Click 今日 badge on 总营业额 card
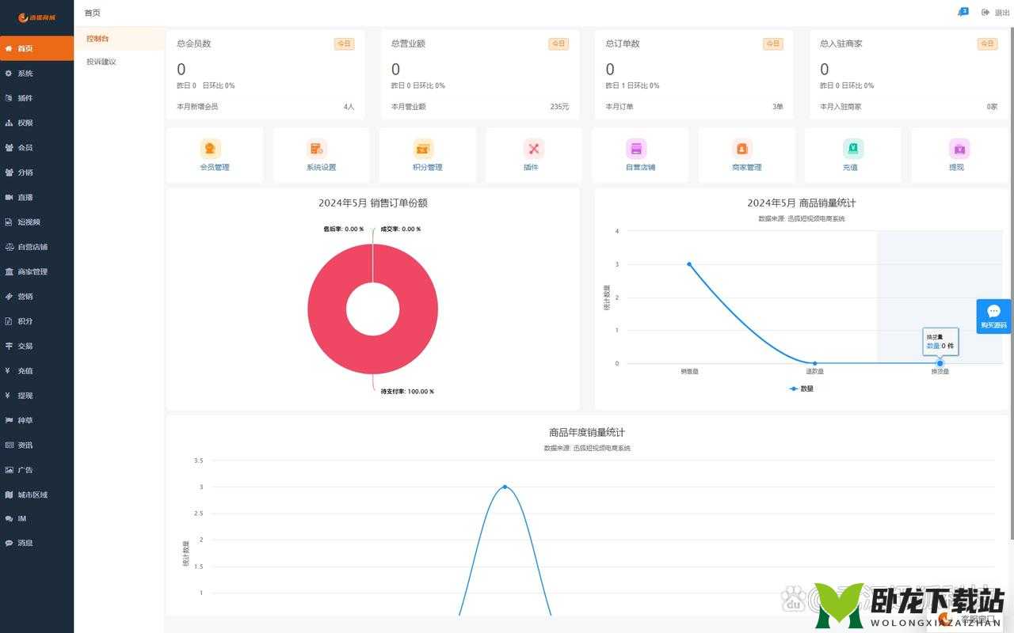Image resolution: width=1014 pixels, height=633 pixels. (x=558, y=44)
